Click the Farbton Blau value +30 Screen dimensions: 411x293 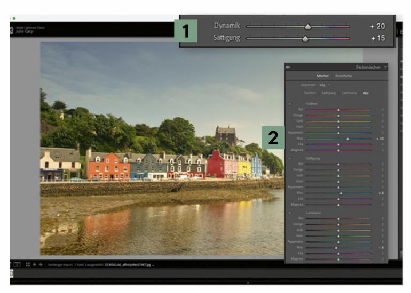pos(381,139)
